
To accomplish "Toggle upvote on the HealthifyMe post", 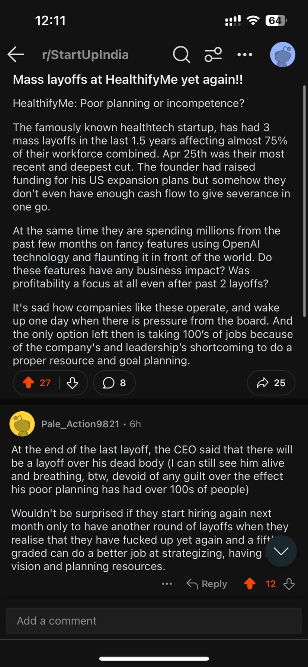I will click(29, 383).
